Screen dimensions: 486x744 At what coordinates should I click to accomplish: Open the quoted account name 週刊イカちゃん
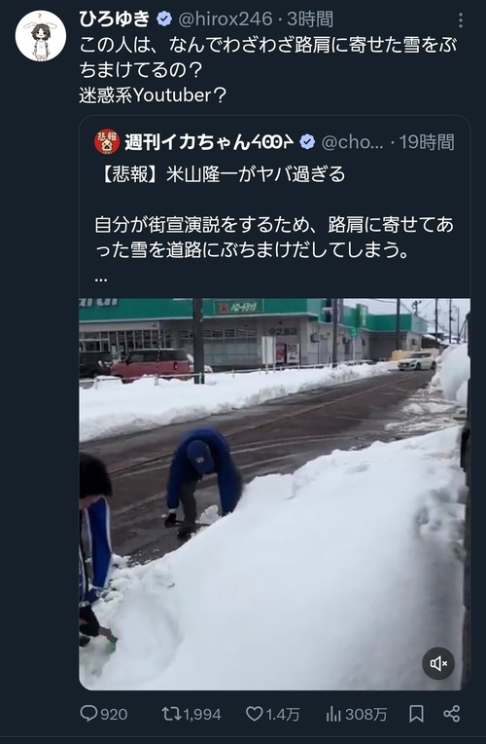click(x=209, y=142)
